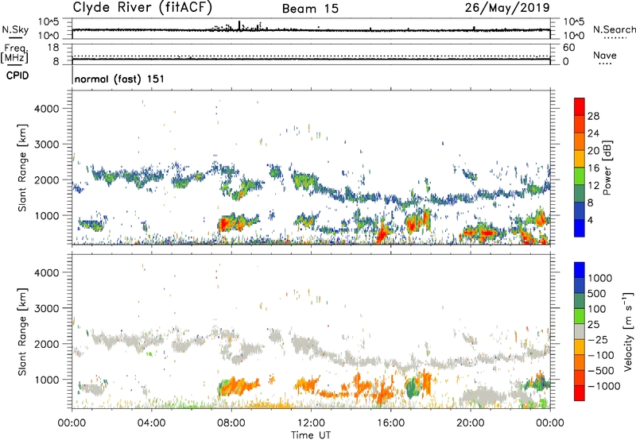Click the '16:00' time axis label
Viewport: 636px width, 440px height.
coord(390,423)
